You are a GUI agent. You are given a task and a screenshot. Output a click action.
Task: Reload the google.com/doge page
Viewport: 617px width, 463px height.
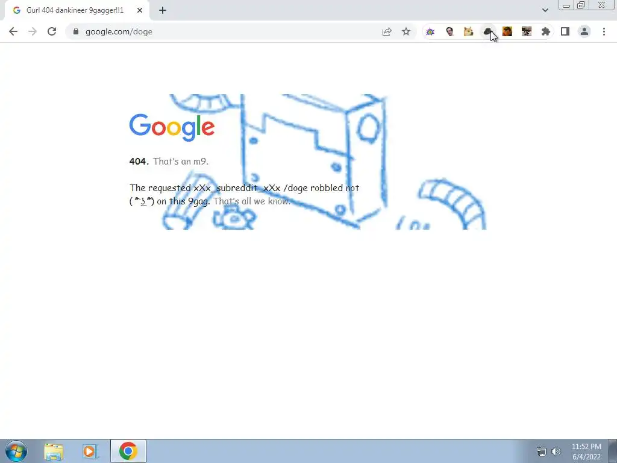(52, 31)
